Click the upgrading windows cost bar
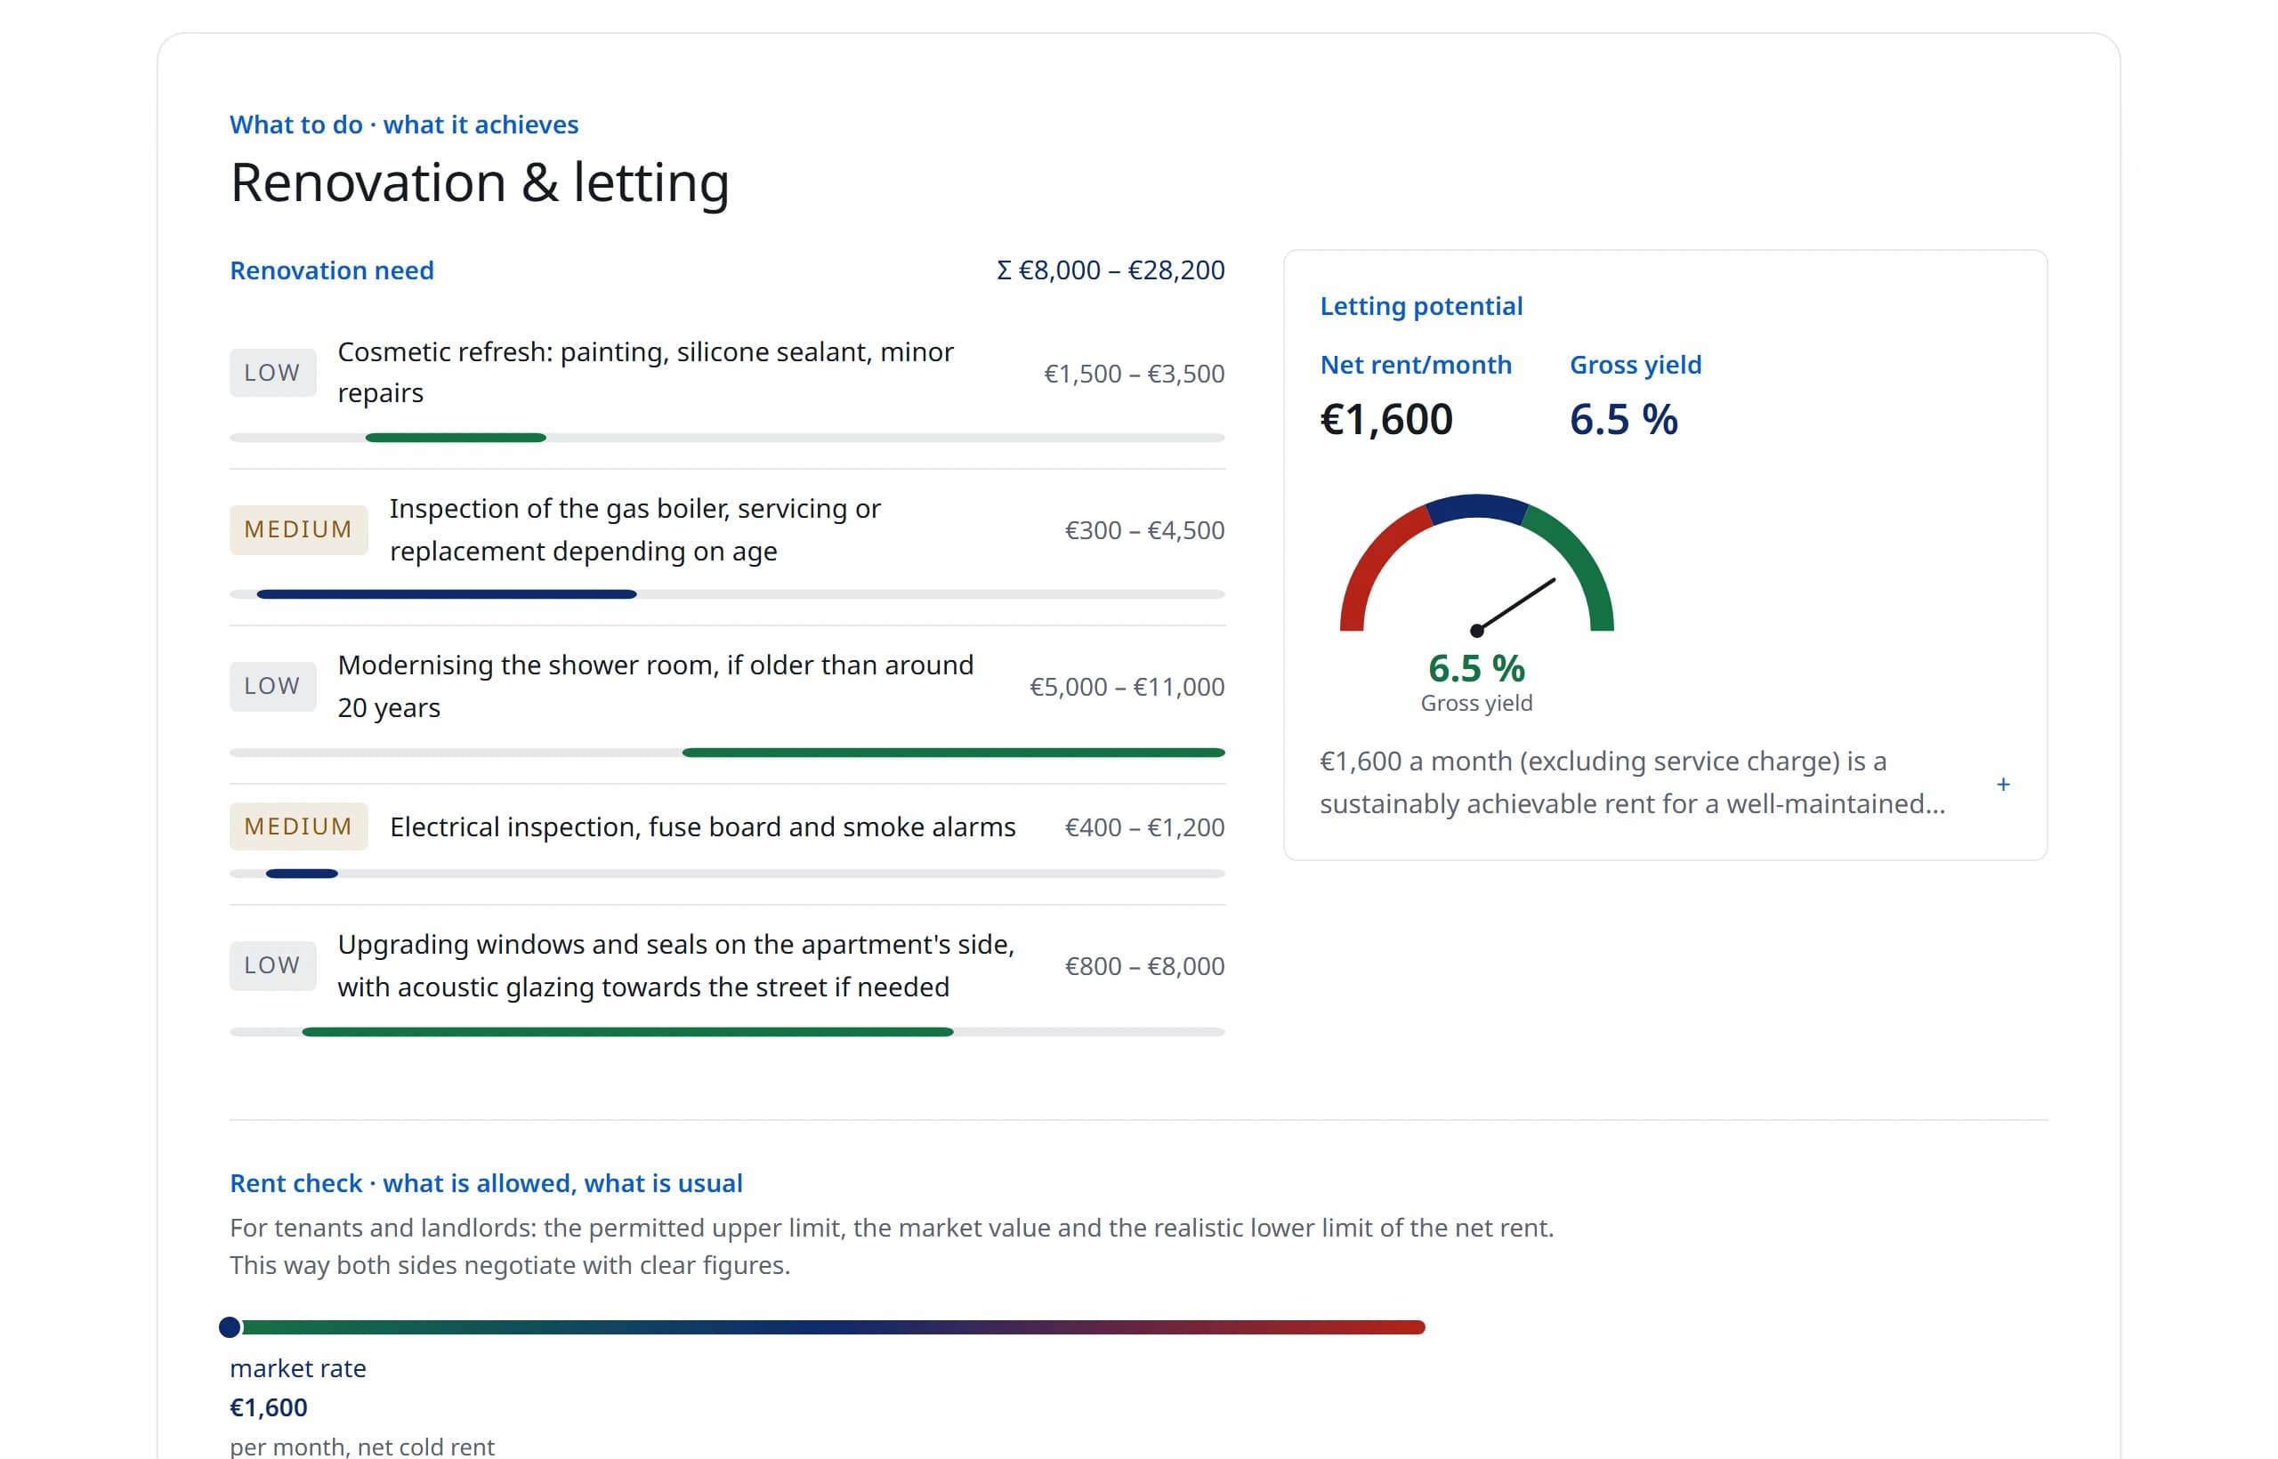The height and width of the screenshot is (1459, 2278). coord(727,1032)
